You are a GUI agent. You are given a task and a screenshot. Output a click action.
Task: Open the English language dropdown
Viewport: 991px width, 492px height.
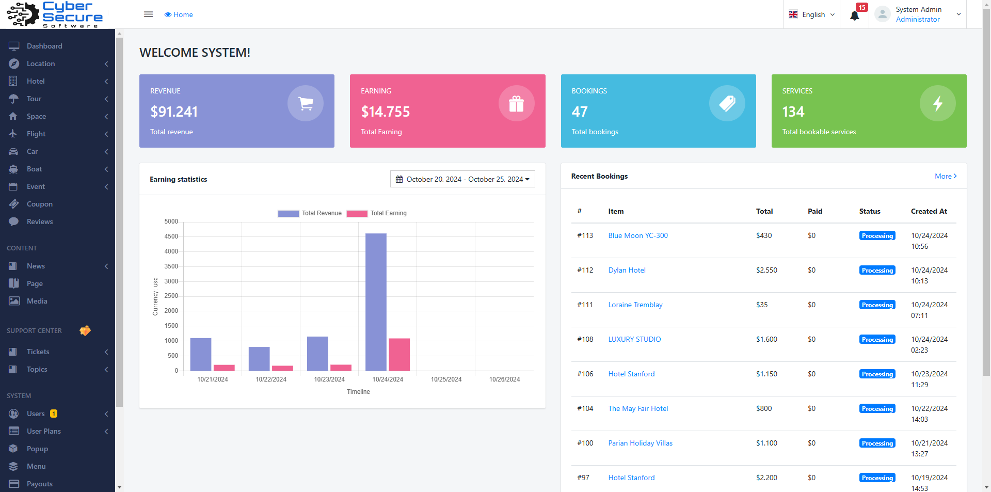[812, 14]
